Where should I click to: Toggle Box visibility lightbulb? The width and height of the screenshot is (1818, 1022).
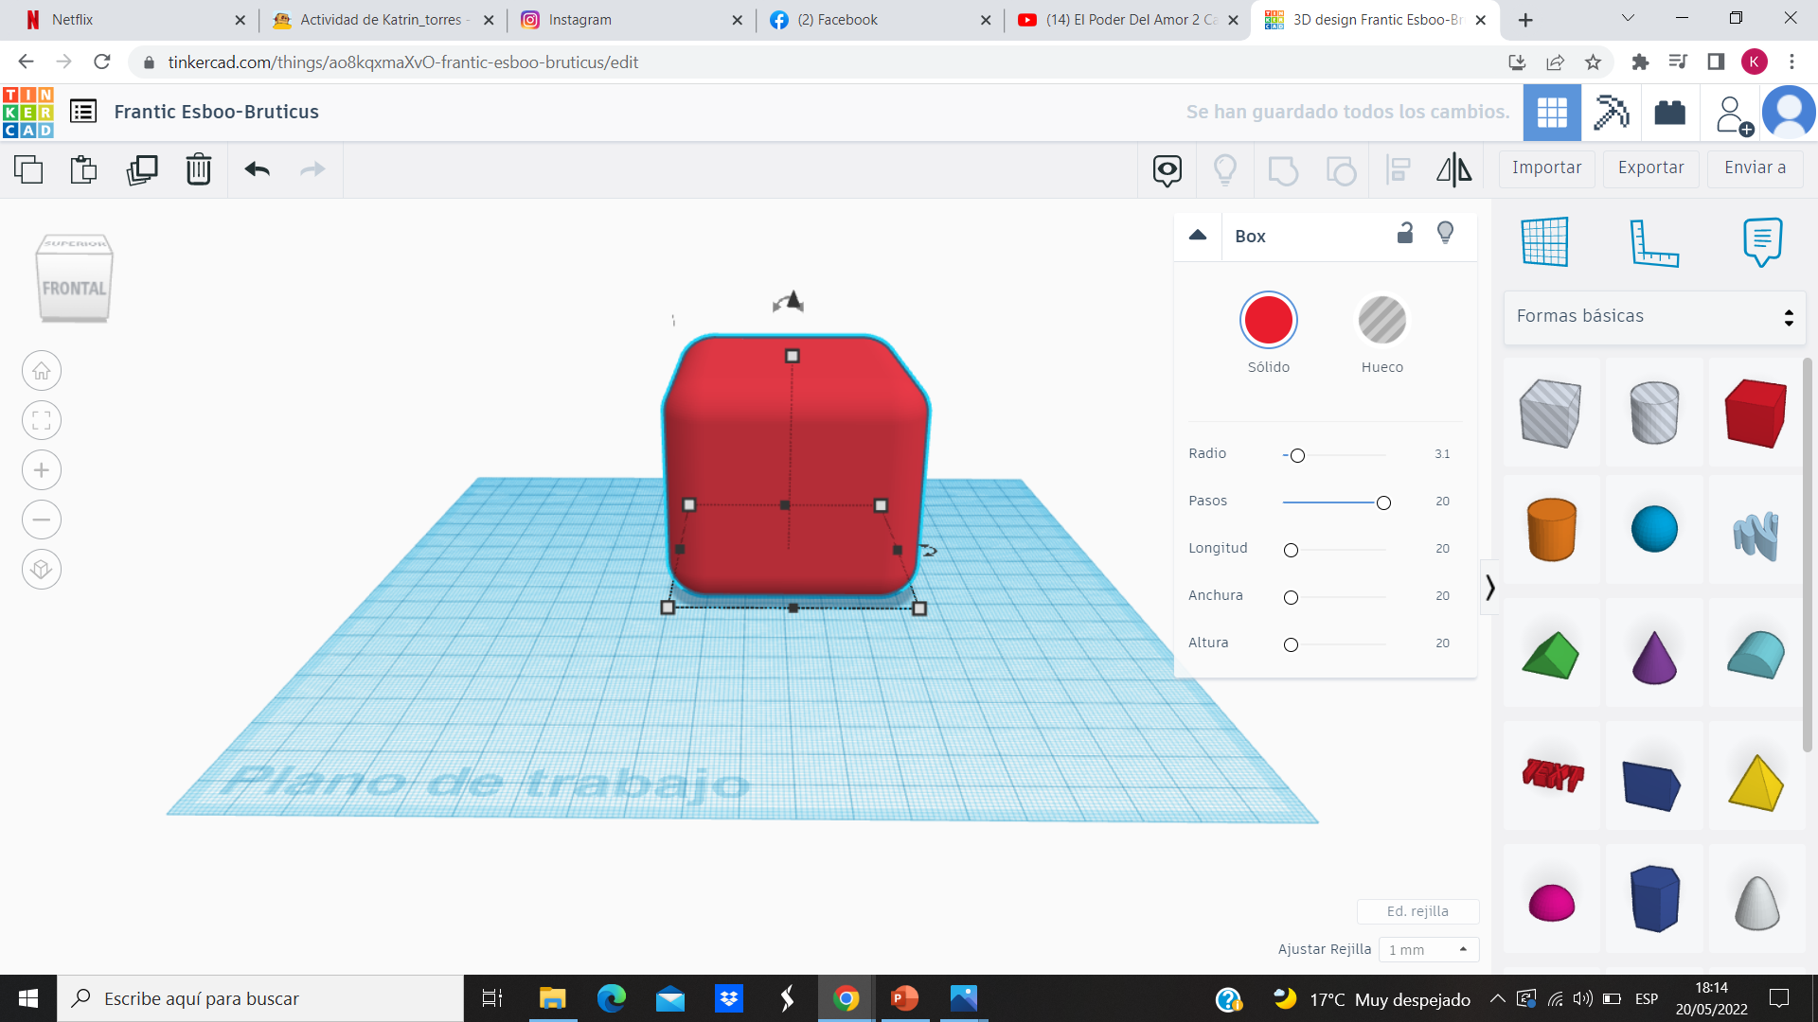point(1445,233)
